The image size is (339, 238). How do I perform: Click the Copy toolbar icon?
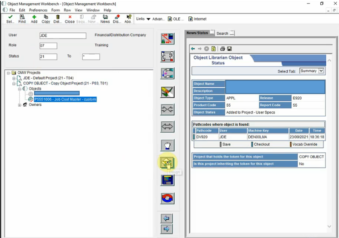(x=46, y=19)
